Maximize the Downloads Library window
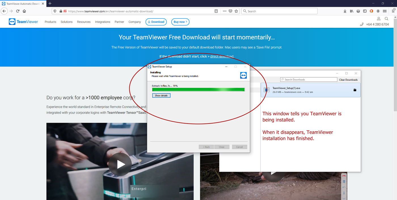The image size is (397, 200). coord(346,73)
